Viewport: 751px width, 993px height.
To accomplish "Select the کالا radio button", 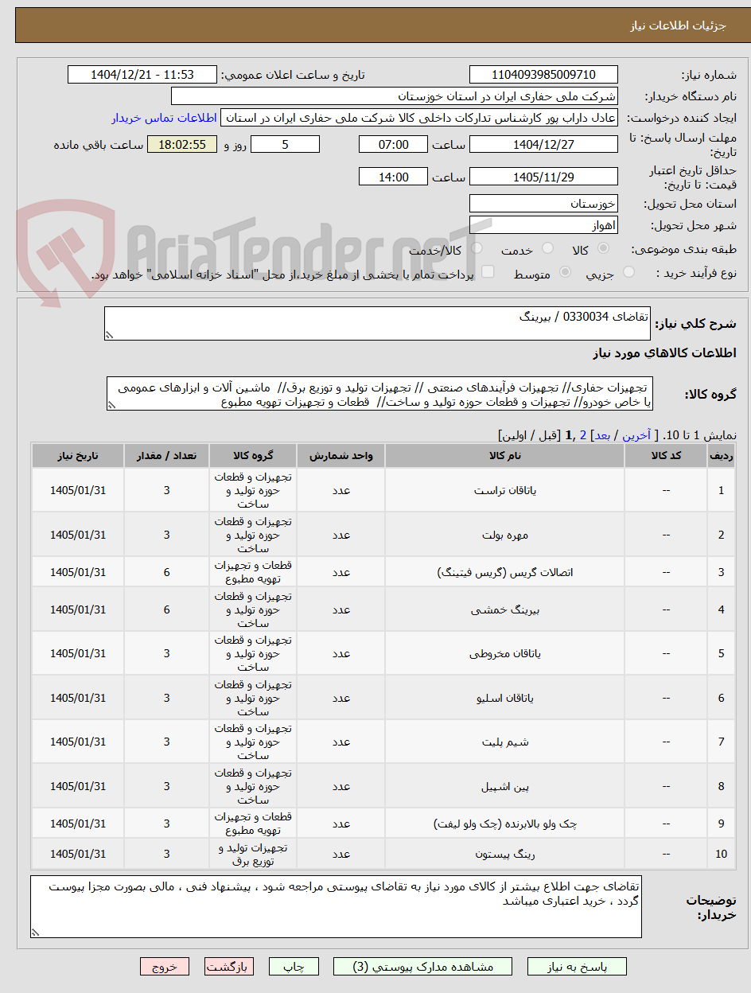I will point(604,249).
